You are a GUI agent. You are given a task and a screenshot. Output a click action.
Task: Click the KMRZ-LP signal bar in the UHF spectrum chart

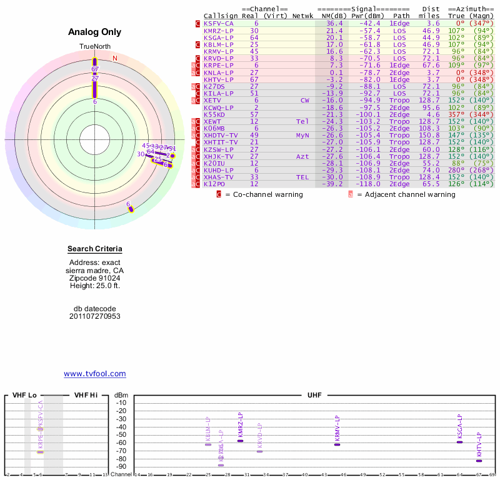pos(240,441)
